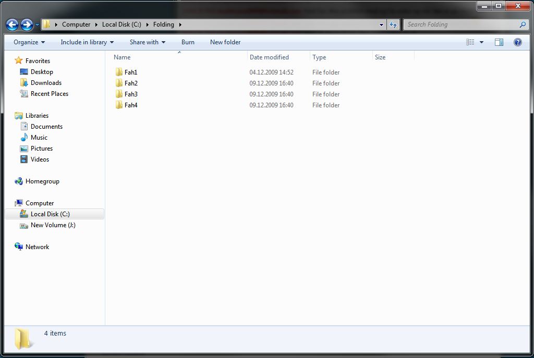Screen dimensions: 534x358
Task: Click the Downloads folder icon in sidebar
Action: point(24,83)
